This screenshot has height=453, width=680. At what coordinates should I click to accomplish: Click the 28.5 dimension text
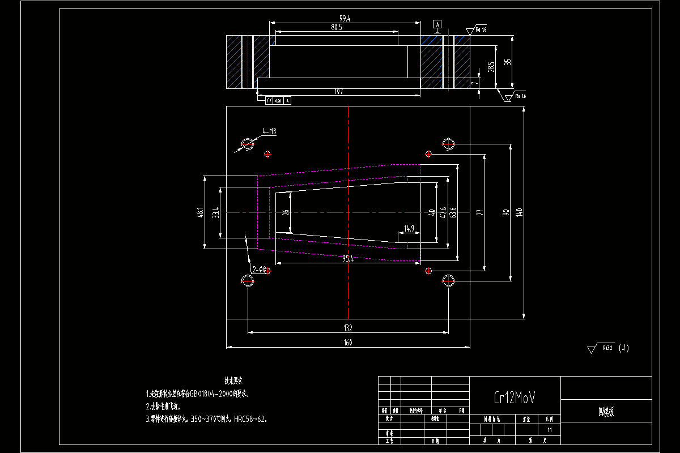[492, 67]
